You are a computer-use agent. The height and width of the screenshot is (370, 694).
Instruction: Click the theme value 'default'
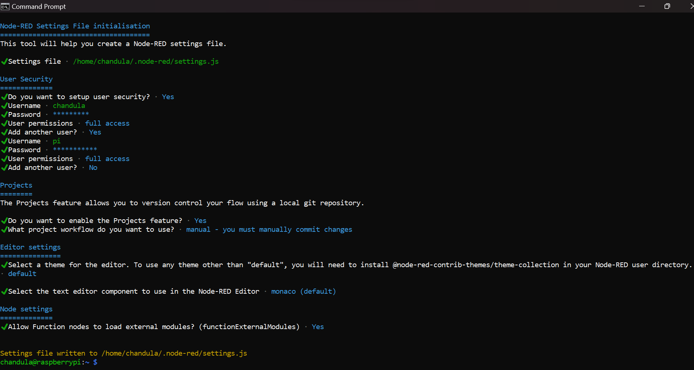(22, 273)
